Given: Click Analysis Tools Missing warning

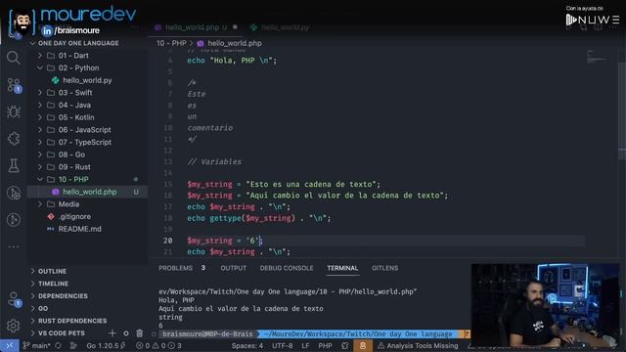Looking at the screenshot, I should pyautogui.click(x=418, y=345).
